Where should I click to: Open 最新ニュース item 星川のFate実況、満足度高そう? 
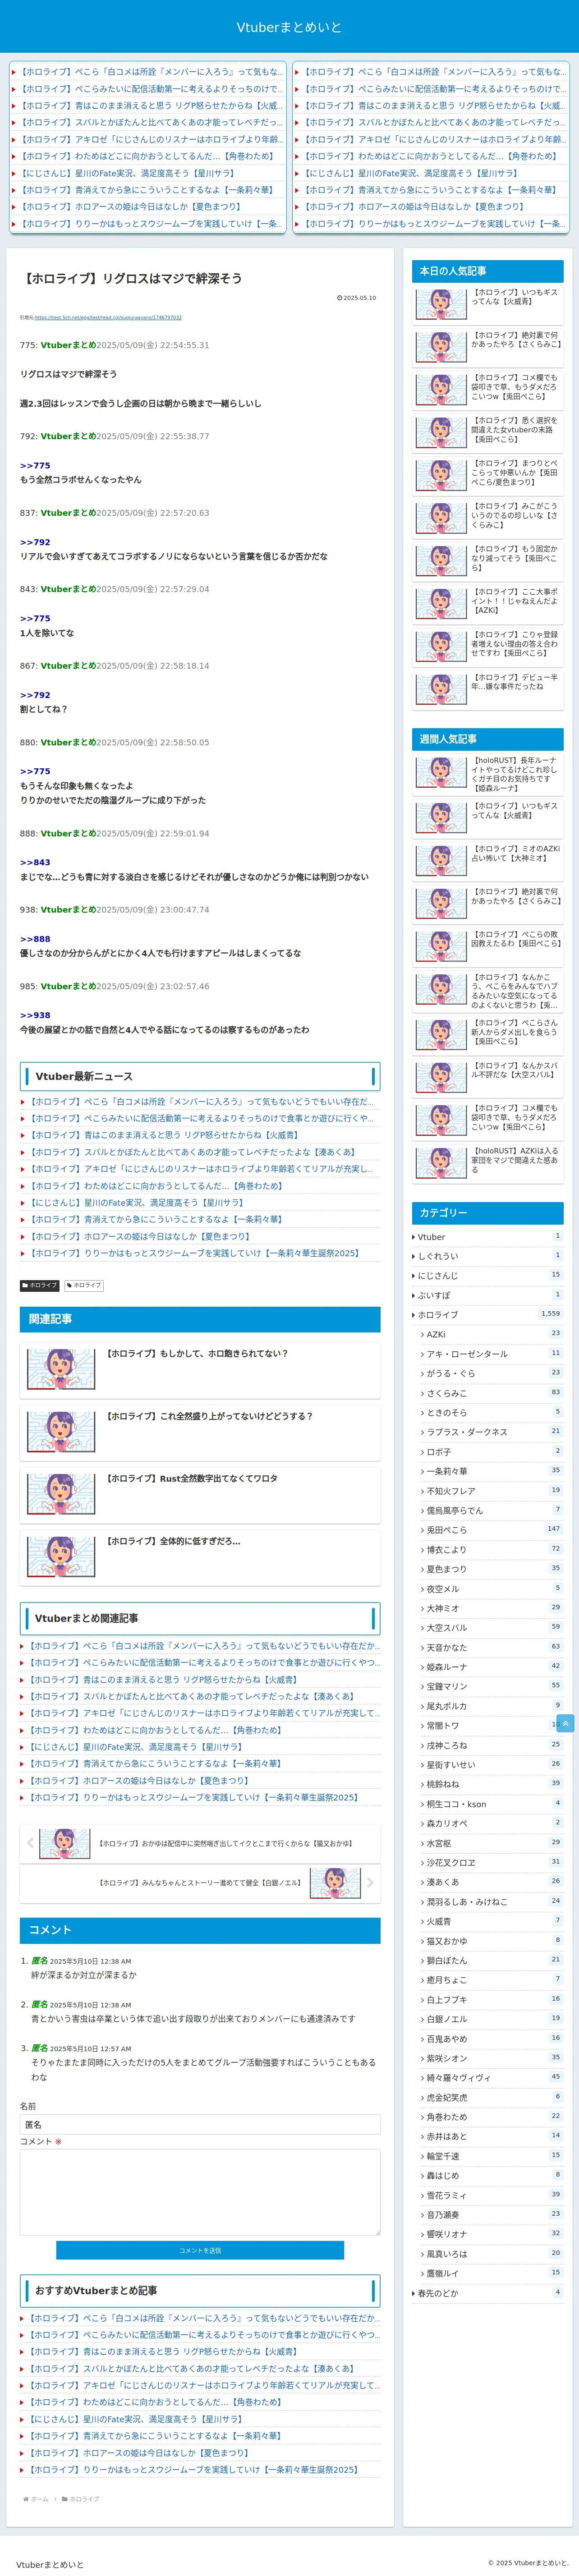tap(137, 1202)
